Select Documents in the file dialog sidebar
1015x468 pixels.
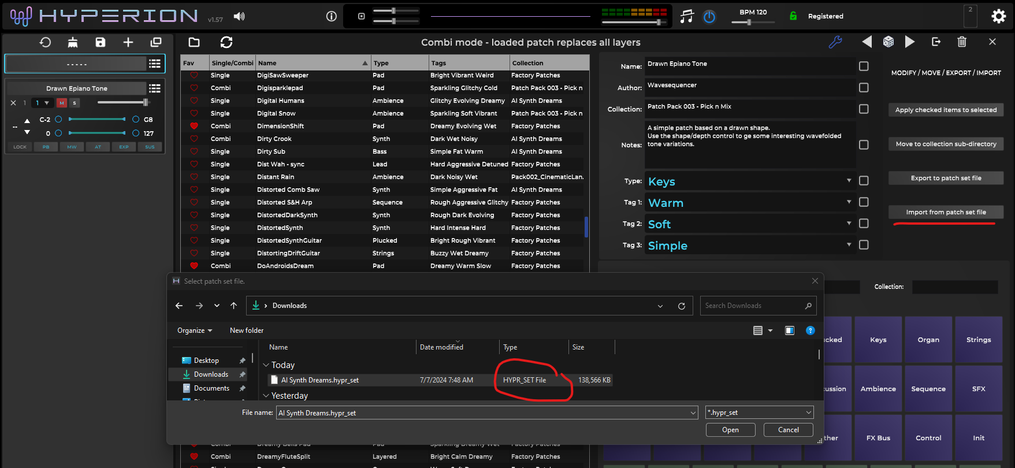(x=211, y=388)
